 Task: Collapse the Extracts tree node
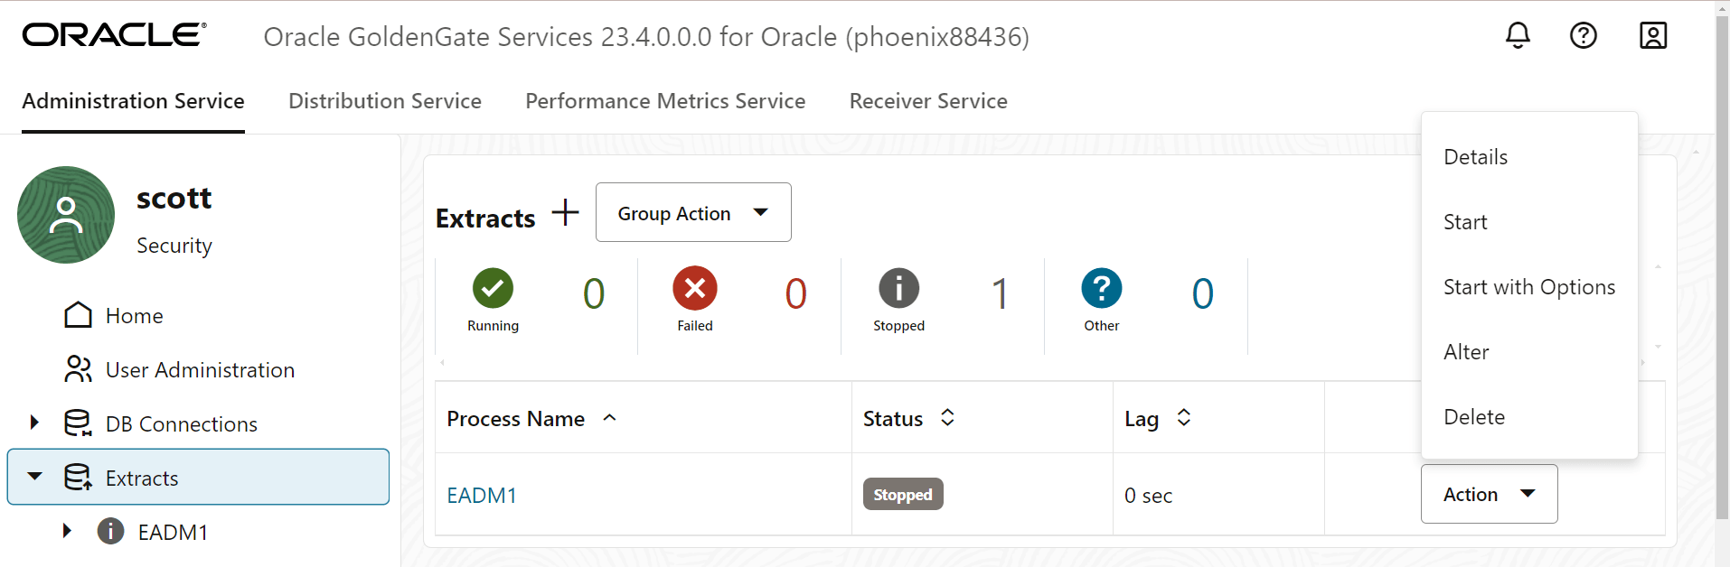[x=34, y=476]
